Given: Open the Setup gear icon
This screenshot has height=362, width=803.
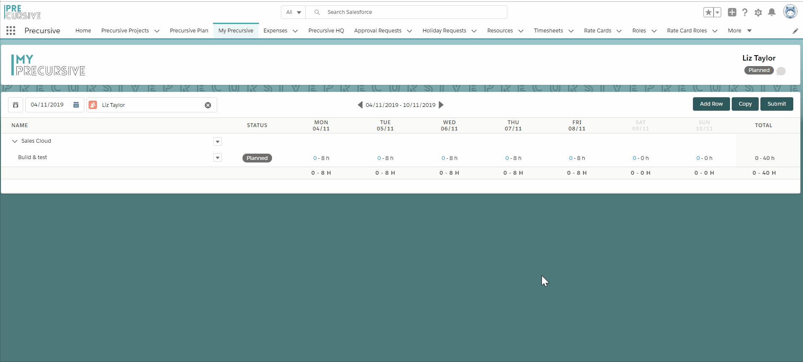Looking at the screenshot, I should [758, 12].
